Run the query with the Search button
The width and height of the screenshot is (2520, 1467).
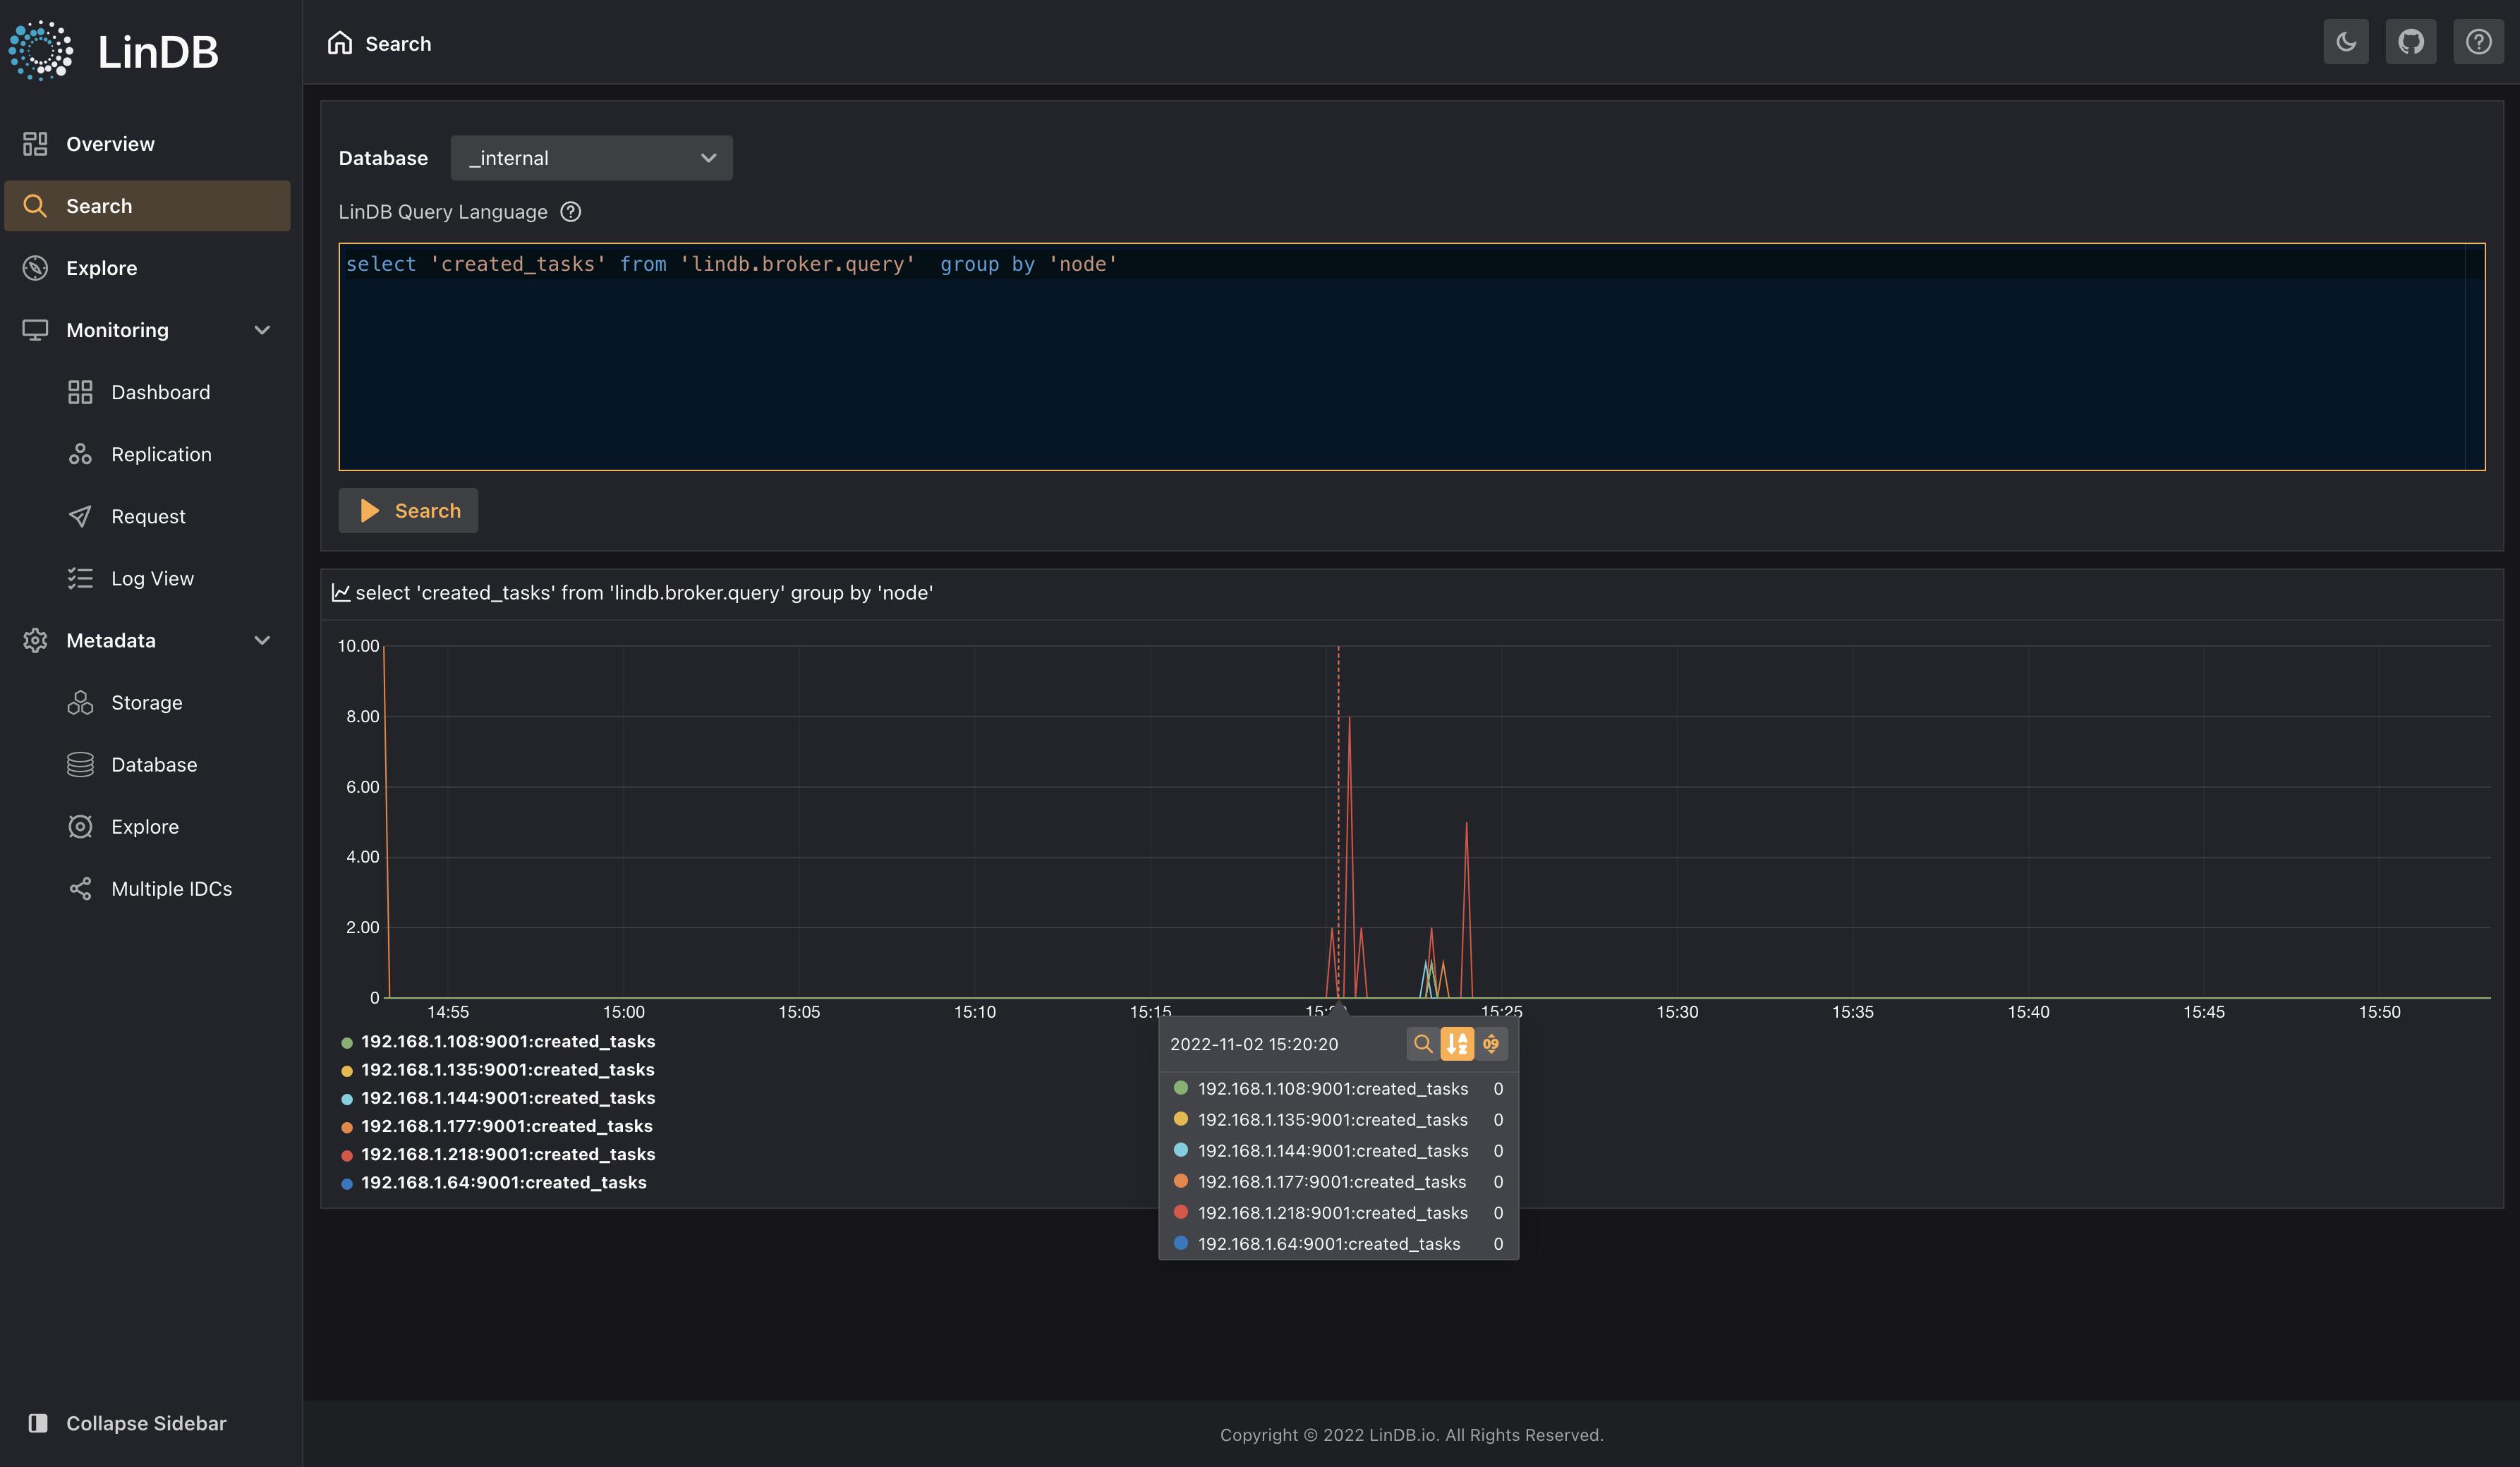click(408, 511)
